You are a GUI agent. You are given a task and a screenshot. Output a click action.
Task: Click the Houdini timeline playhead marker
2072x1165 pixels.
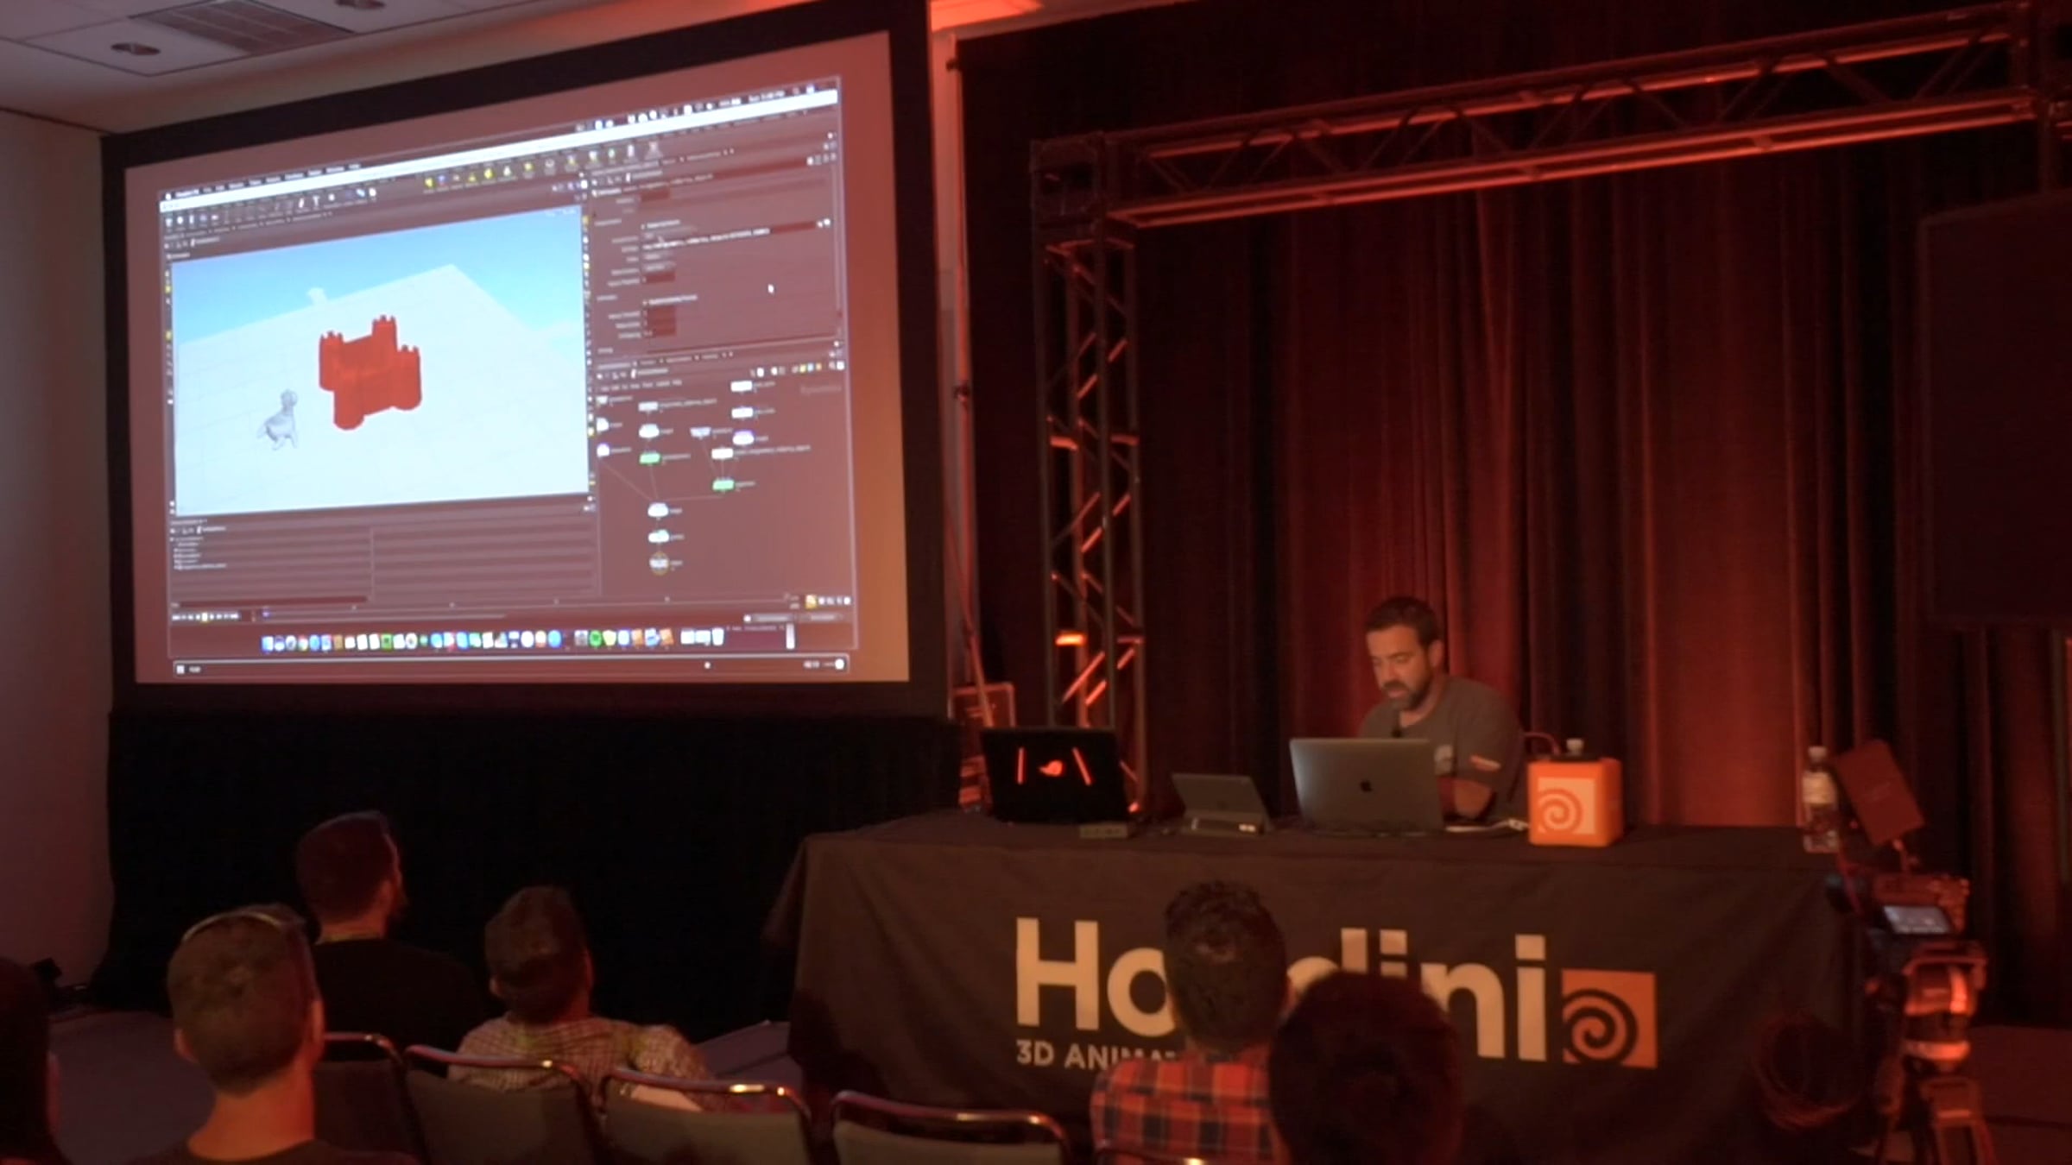point(266,614)
